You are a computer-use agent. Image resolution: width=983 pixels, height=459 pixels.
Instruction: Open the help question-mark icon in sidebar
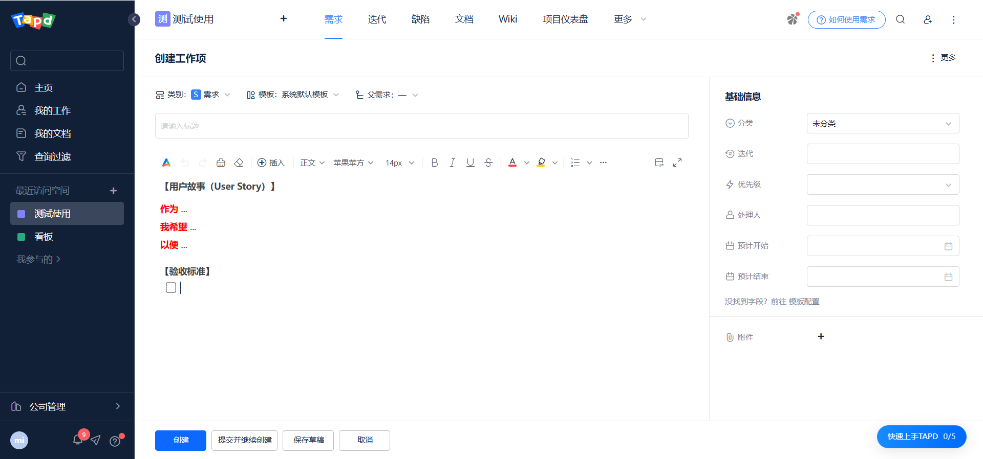115,441
